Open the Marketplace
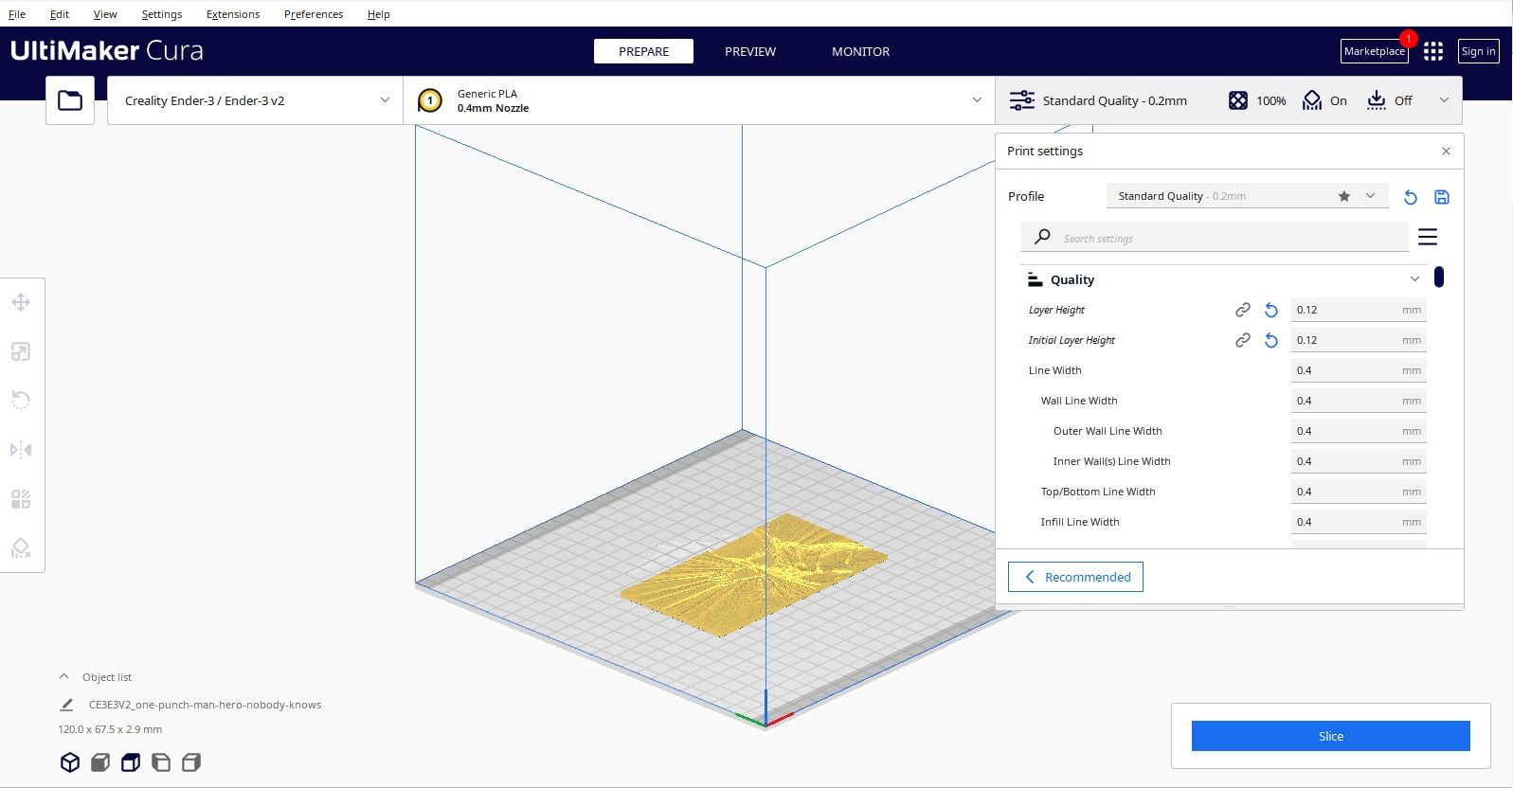This screenshot has width=1513, height=788. coord(1375,51)
